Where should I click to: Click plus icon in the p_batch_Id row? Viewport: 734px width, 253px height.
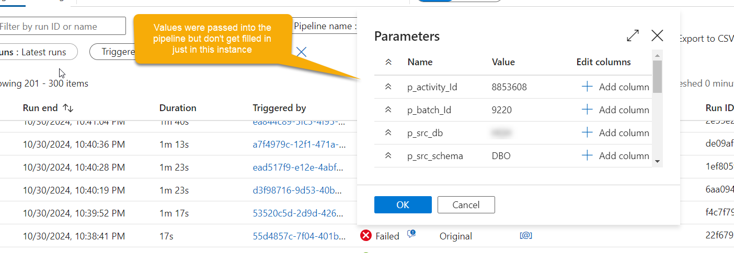pyautogui.click(x=587, y=110)
